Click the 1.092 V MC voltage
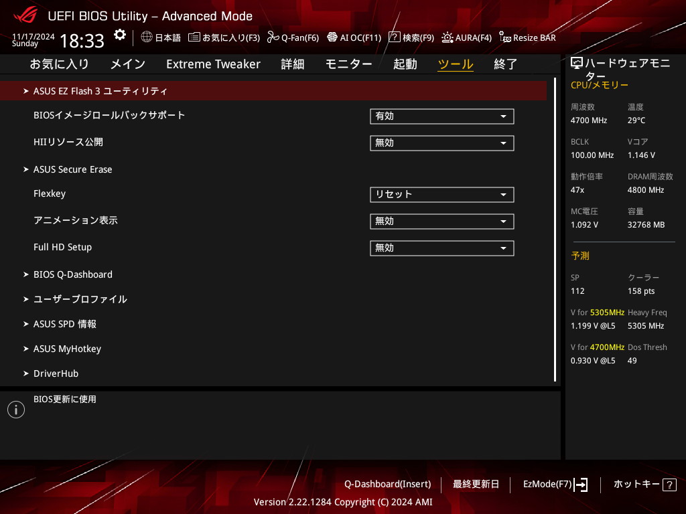Image resolution: width=686 pixels, height=514 pixels. pyautogui.click(x=584, y=225)
